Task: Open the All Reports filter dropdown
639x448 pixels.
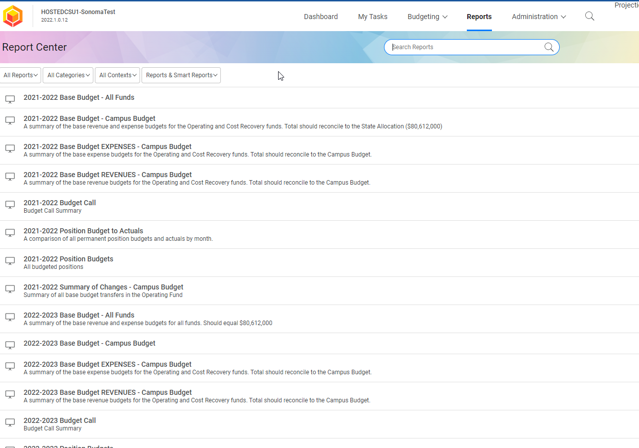Action: [x=20, y=75]
